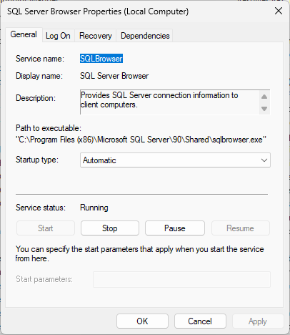Open the Log On tab

click(58, 36)
